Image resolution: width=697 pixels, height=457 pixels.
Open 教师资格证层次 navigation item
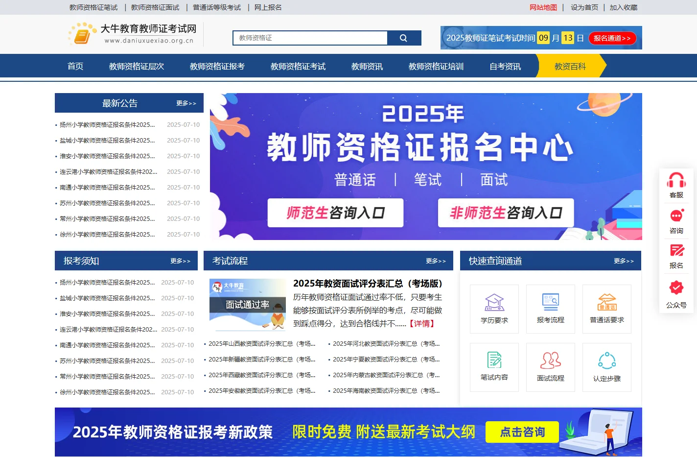coord(137,66)
